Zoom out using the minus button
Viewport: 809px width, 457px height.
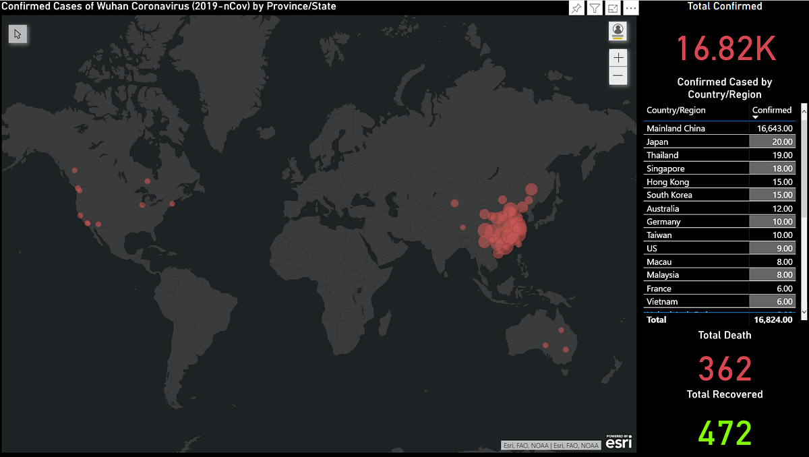tap(618, 74)
